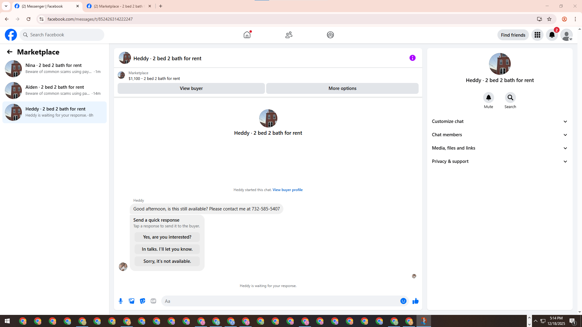
Task: Open the Windows notification center
Action: pyautogui.click(x=573, y=321)
